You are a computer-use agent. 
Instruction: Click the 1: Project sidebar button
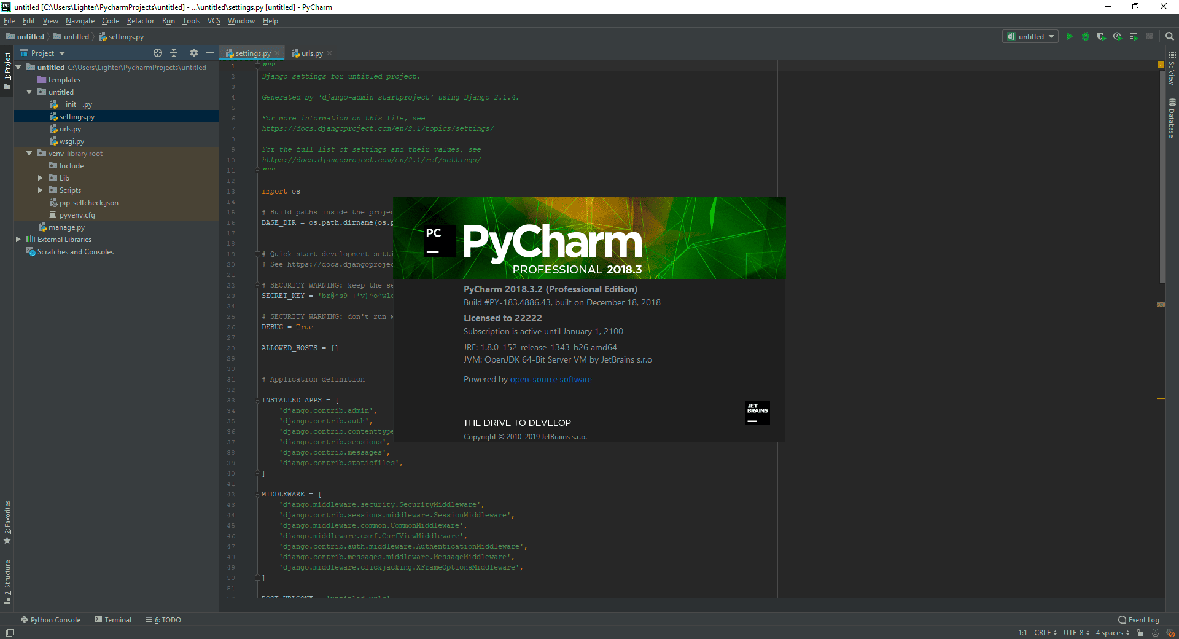click(7, 71)
